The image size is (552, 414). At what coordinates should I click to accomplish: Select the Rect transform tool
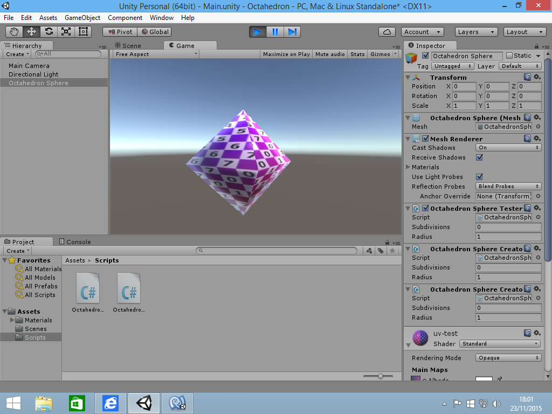click(x=82, y=31)
